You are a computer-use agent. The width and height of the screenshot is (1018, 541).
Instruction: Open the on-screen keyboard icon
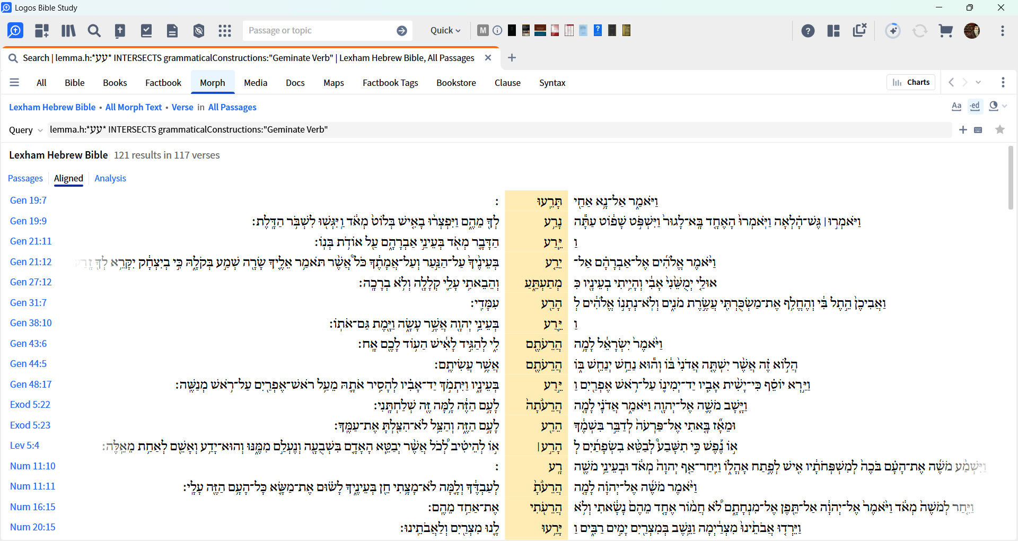(x=978, y=130)
